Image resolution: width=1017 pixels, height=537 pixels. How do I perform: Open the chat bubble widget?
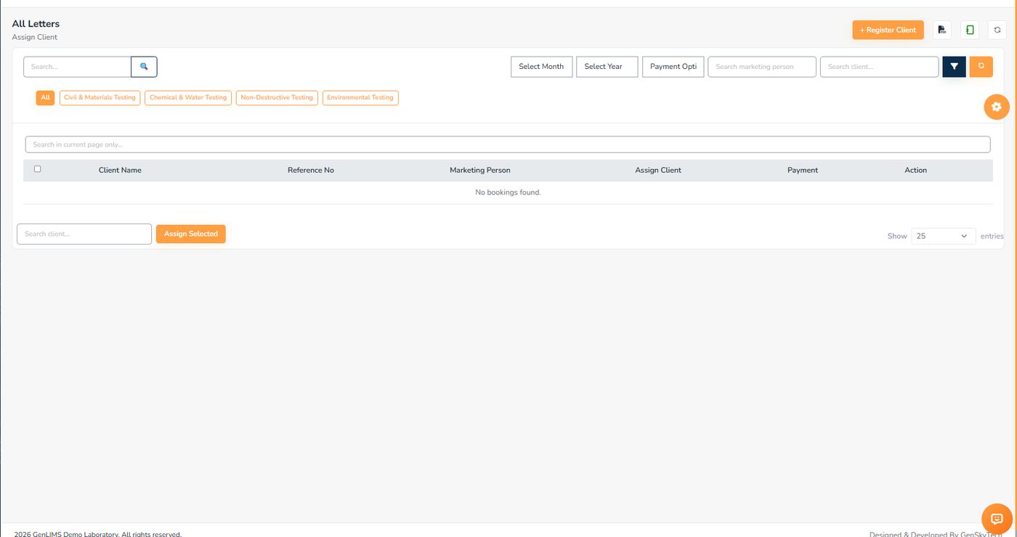997,518
